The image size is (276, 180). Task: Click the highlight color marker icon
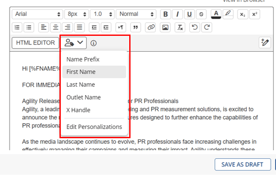click(x=228, y=14)
